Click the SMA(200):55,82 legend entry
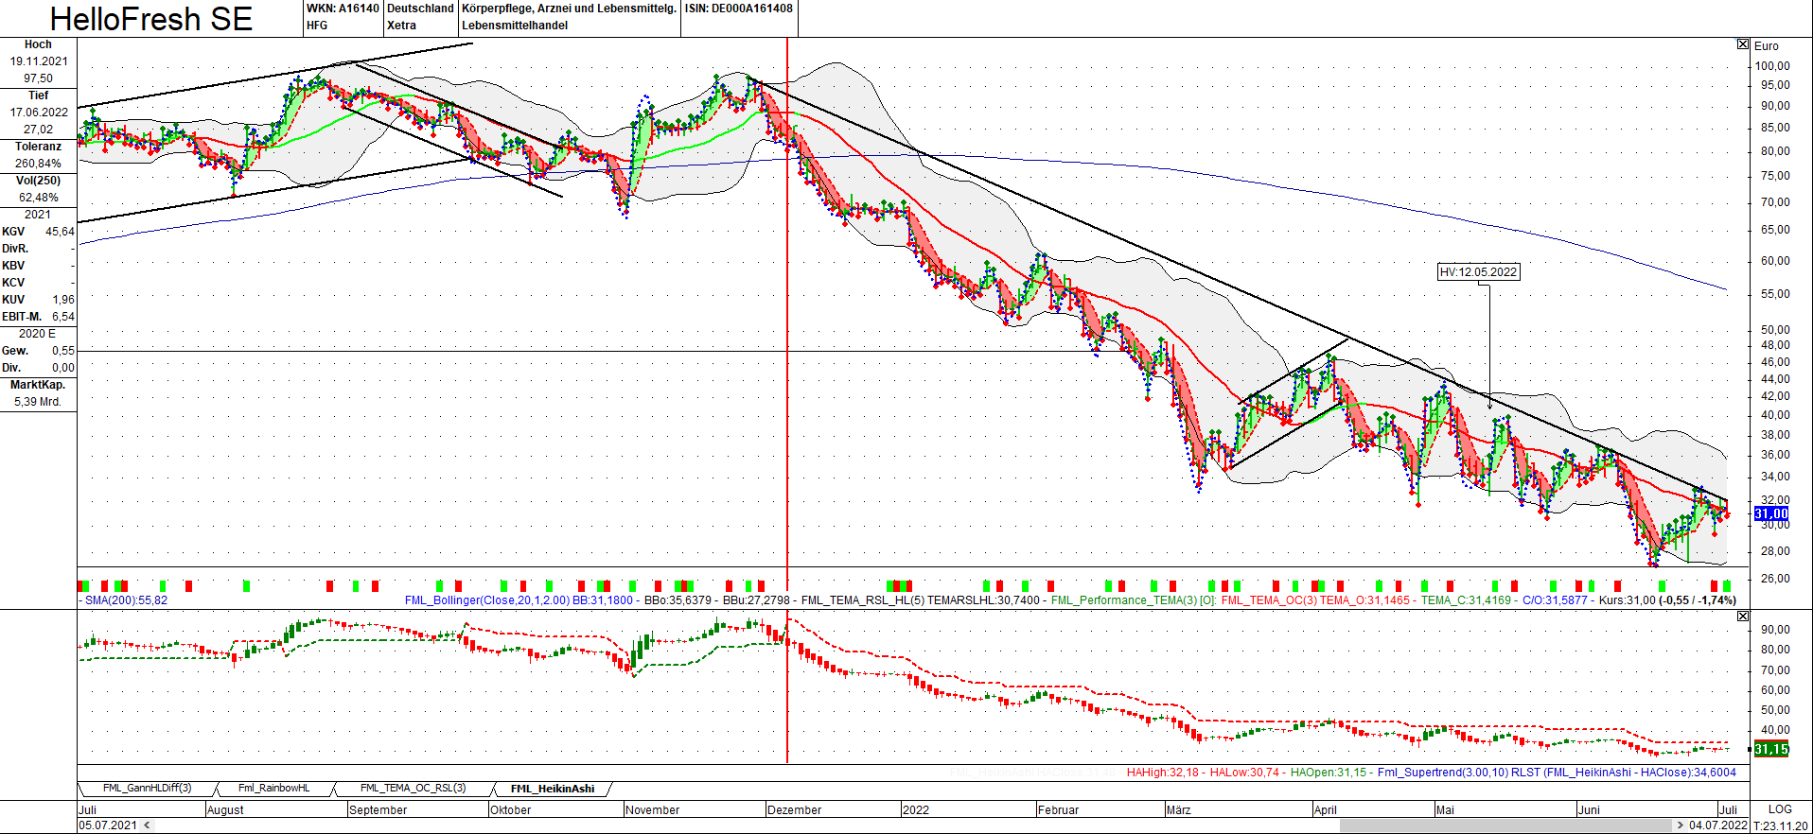The image size is (1813, 834). point(126,600)
